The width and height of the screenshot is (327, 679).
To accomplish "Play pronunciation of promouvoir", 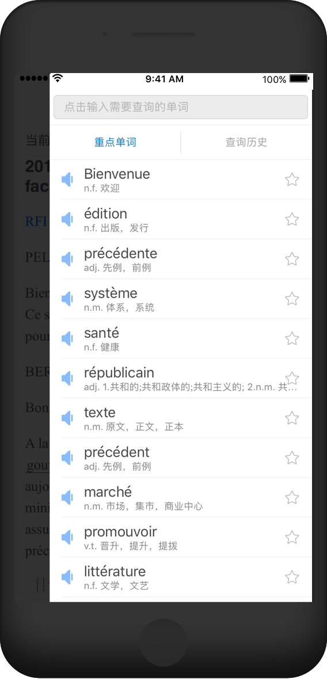I will point(67,537).
